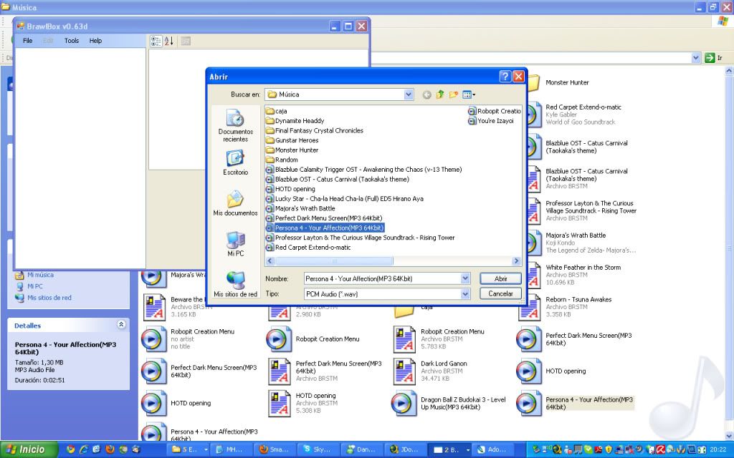
Task: Open Documentos recientes in places sidebar
Action: pos(235,125)
